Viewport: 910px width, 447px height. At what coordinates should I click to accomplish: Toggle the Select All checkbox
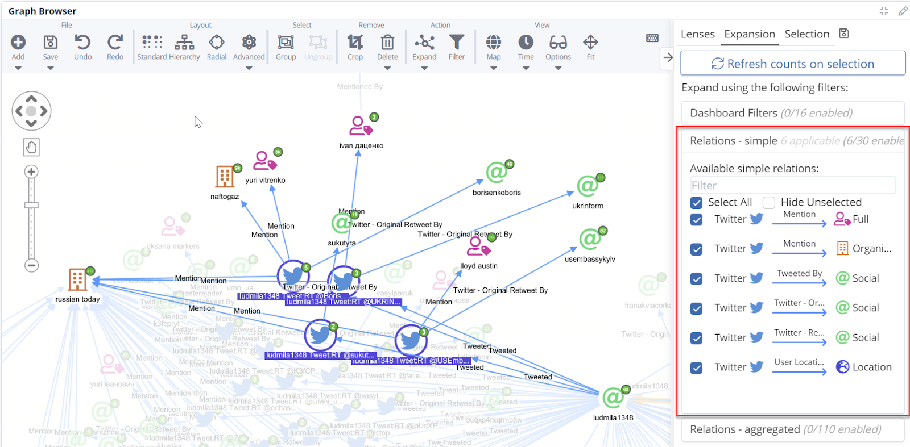[696, 203]
